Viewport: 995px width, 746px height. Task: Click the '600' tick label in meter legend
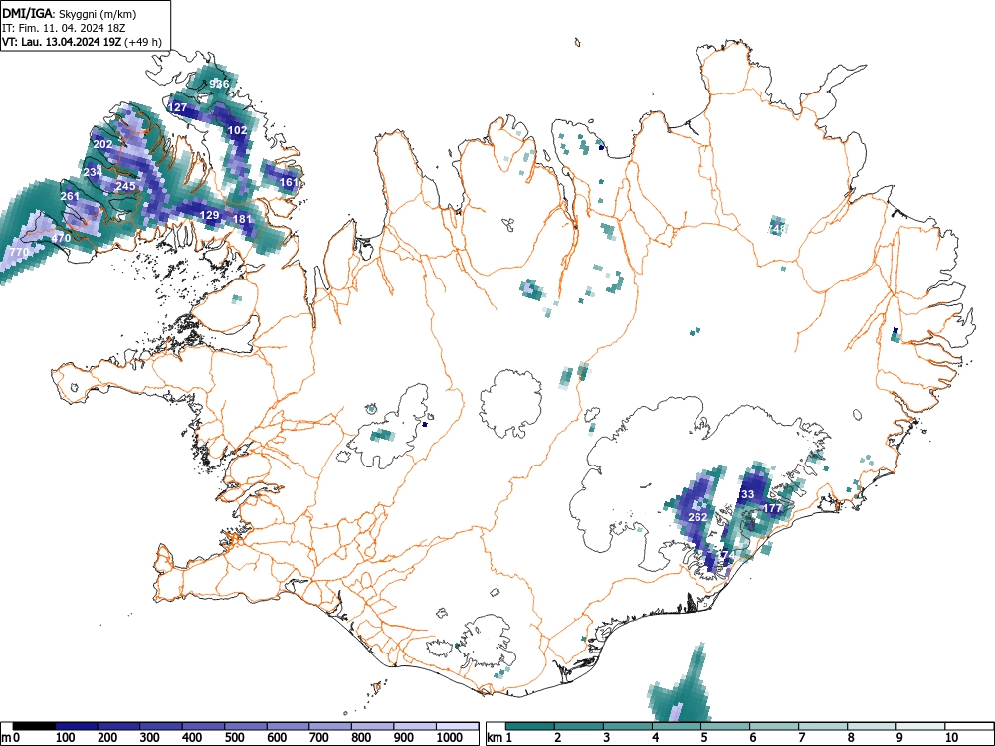pyautogui.click(x=277, y=738)
